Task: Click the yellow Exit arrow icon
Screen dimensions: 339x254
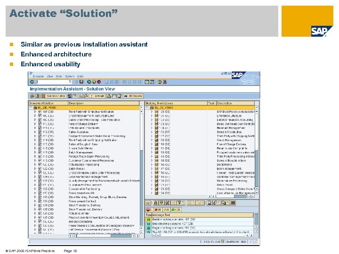Action: click(x=94, y=82)
